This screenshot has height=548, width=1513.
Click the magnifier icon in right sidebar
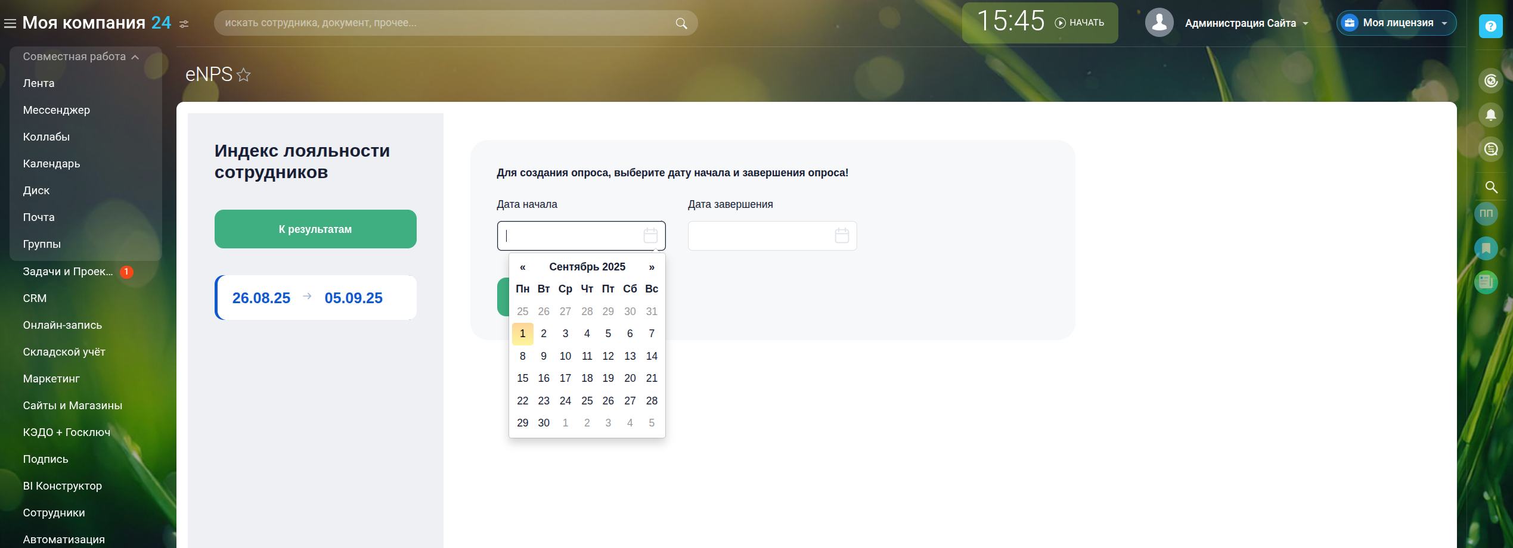tap(1490, 187)
